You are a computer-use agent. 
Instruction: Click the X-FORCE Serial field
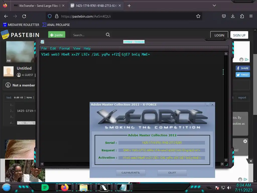[162, 143]
